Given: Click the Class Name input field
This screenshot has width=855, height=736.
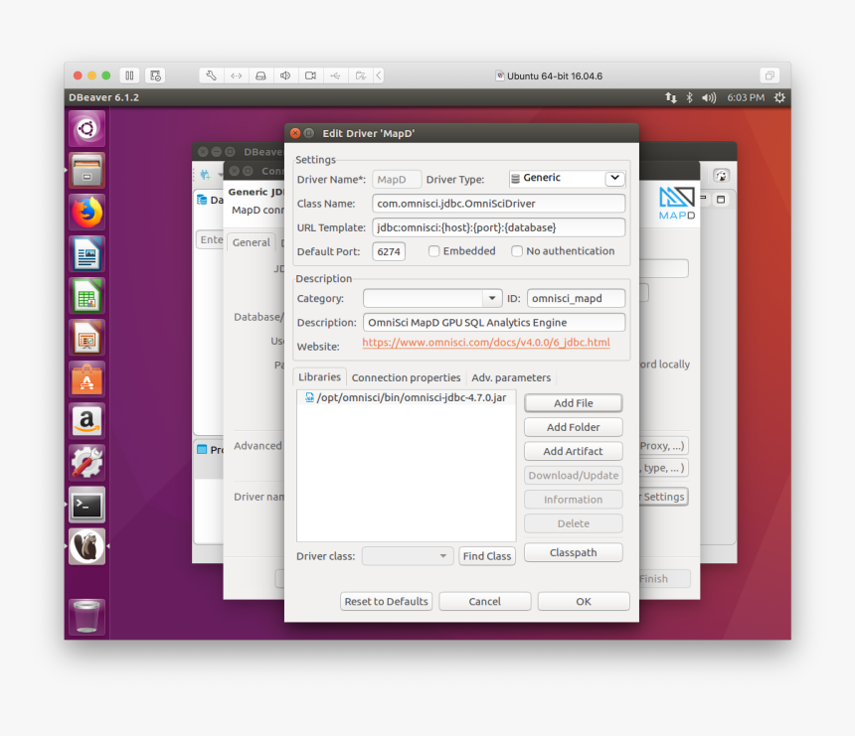Looking at the screenshot, I should [498, 204].
